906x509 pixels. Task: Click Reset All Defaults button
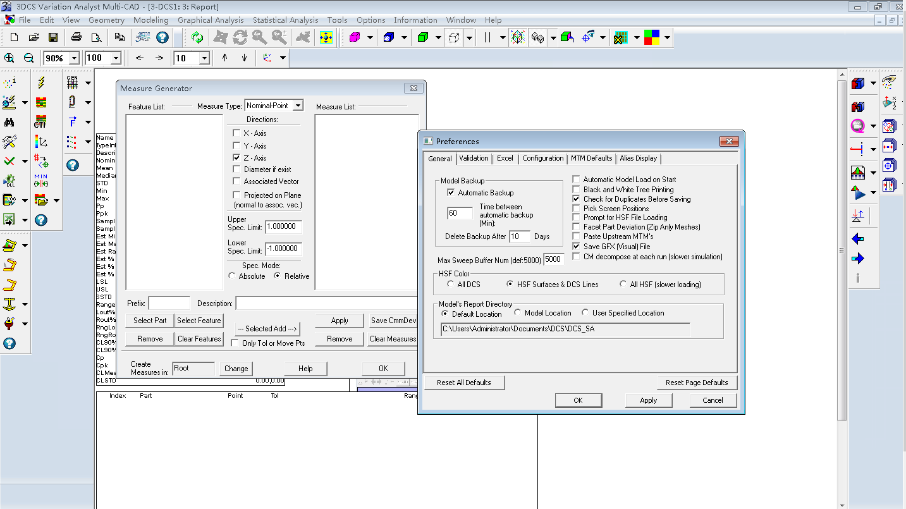(463, 383)
